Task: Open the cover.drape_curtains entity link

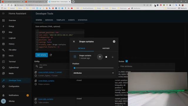Action: click(x=46, y=81)
